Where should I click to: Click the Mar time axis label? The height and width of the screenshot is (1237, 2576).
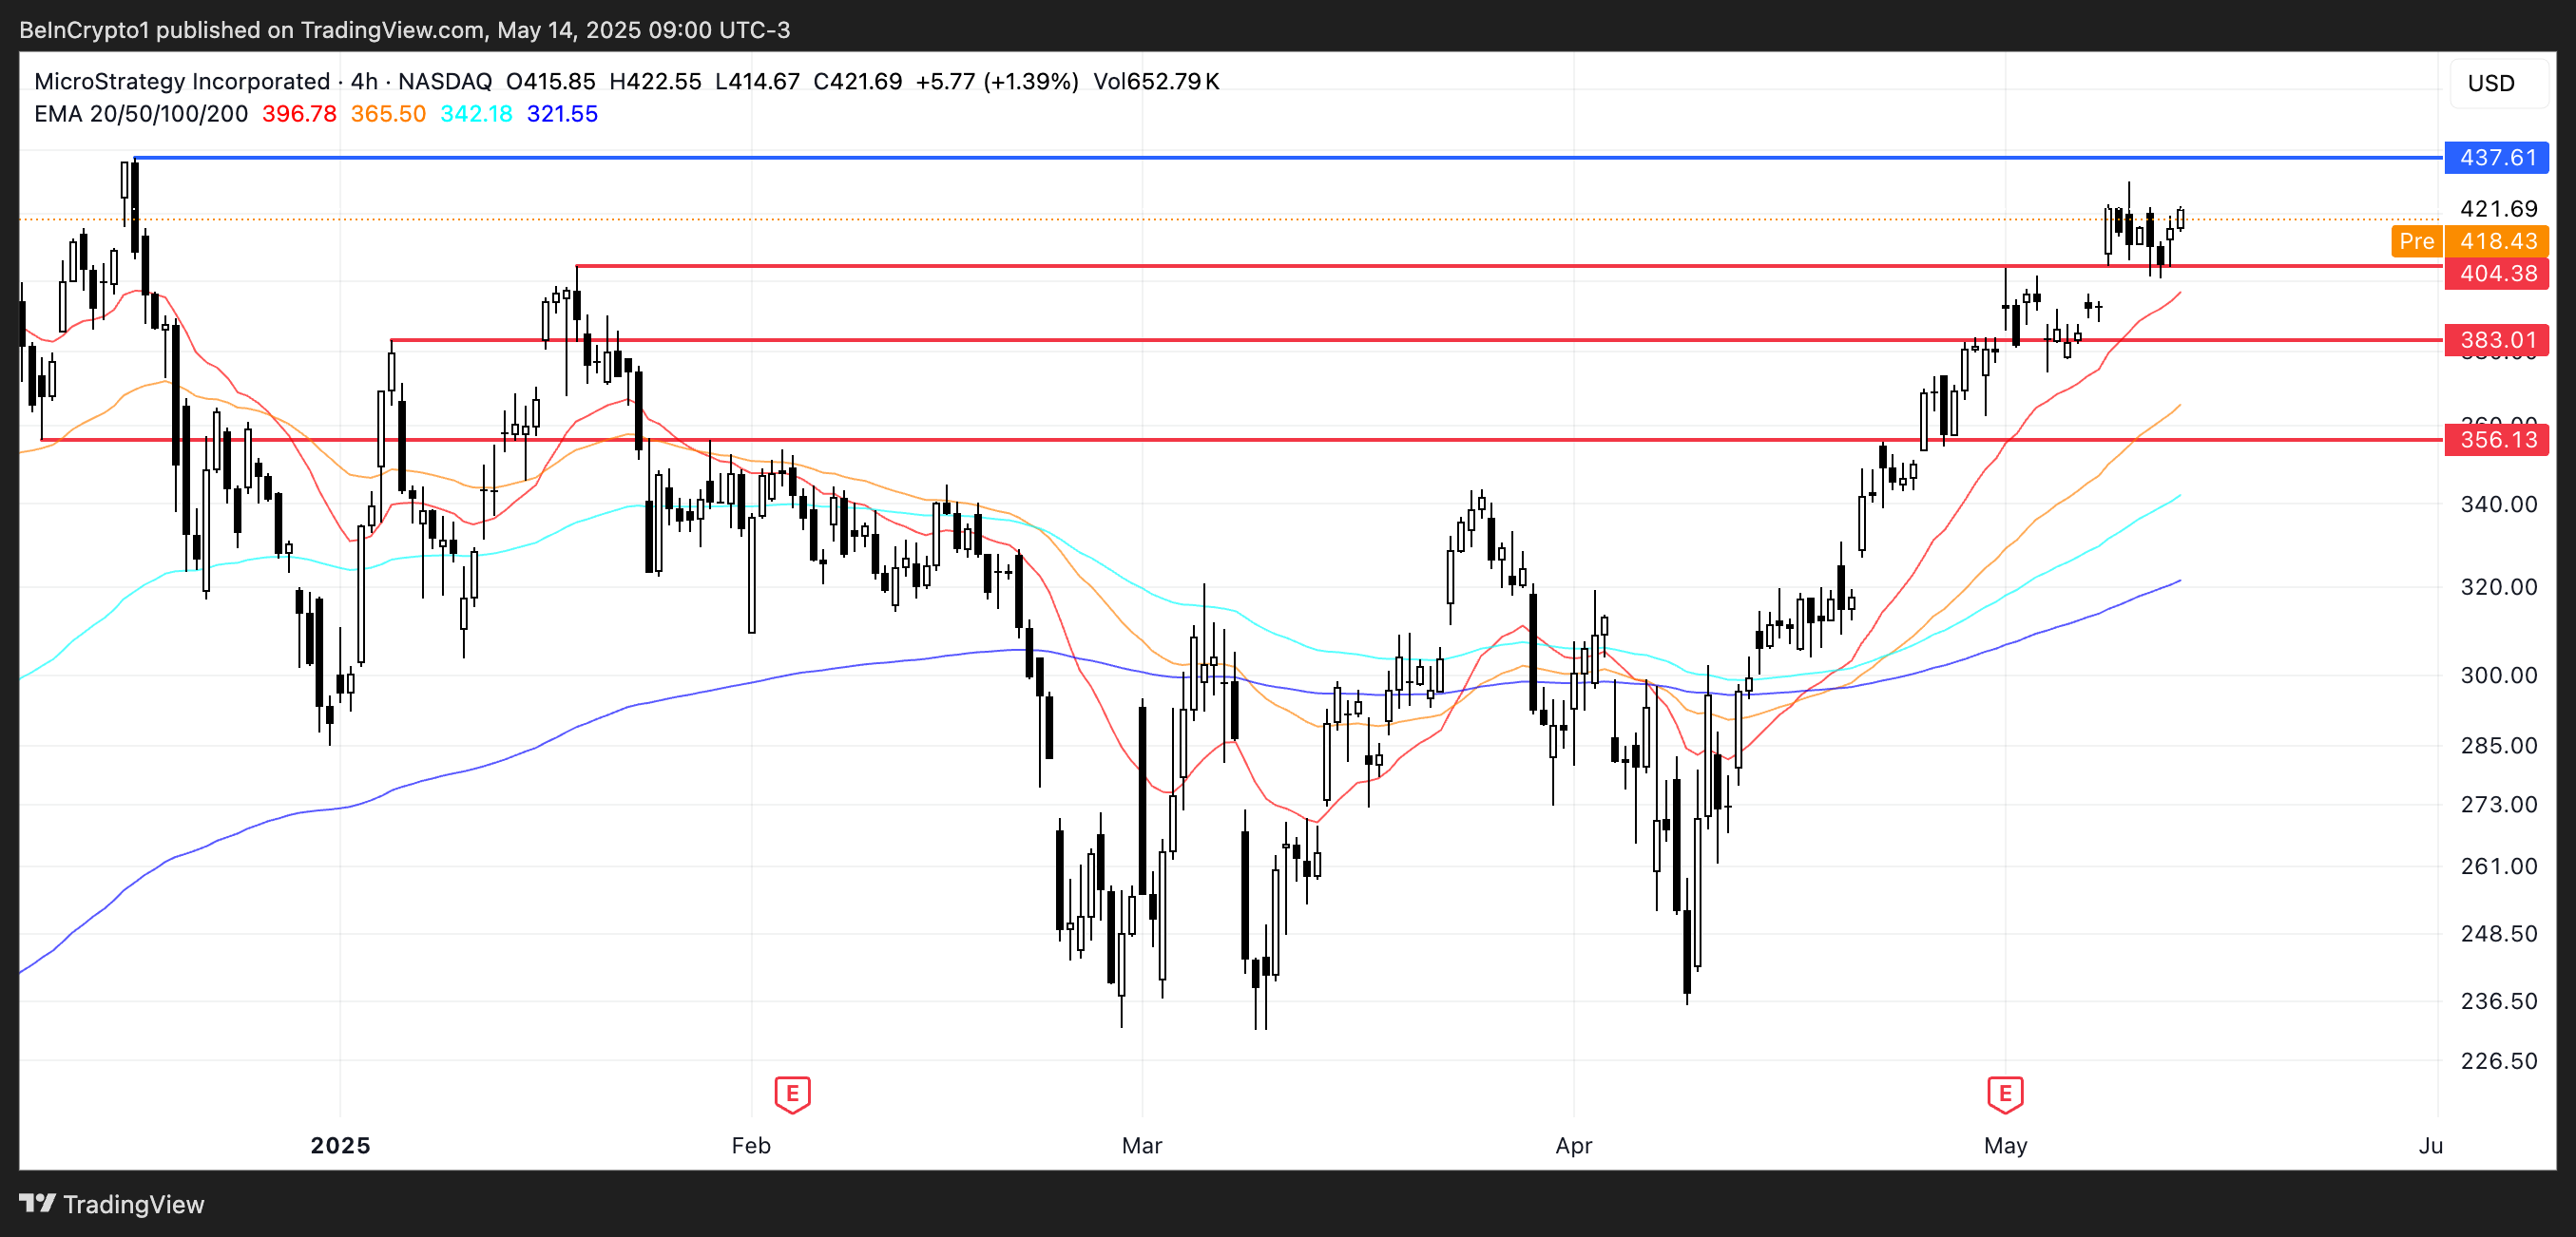tap(1142, 1145)
